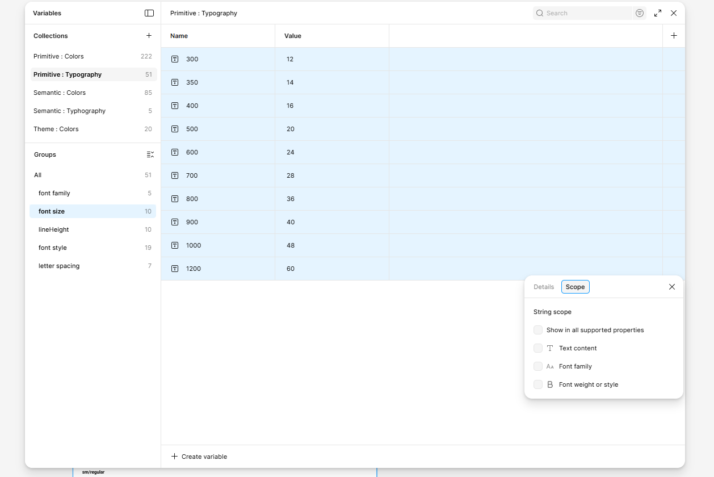The width and height of the screenshot is (714, 477).
Task: Close the scope popup panel
Action: (672, 287)
